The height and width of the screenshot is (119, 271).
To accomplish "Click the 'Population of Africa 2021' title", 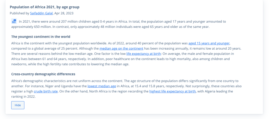I will click(45, 7).
